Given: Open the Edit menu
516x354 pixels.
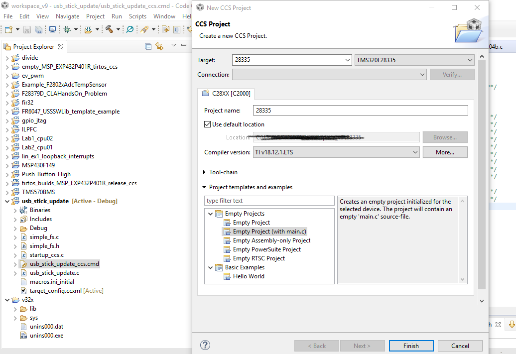Looking at the screenshot, I should coord(24,16).
